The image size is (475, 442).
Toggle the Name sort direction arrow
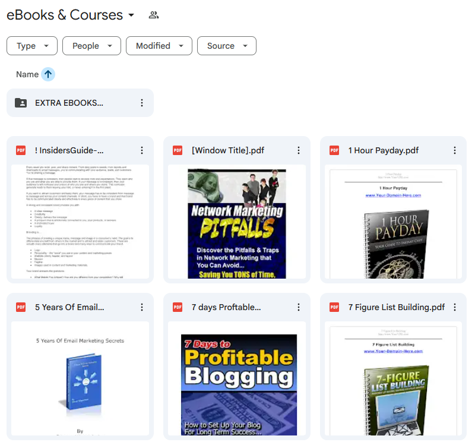48,74
